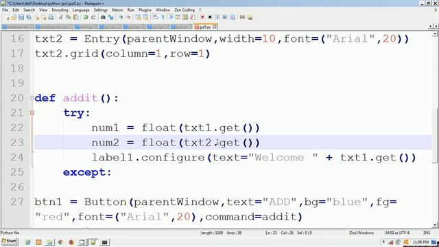Click the Redo arrow icon
This screenshot has width=439, height=247.
[93, 17]
